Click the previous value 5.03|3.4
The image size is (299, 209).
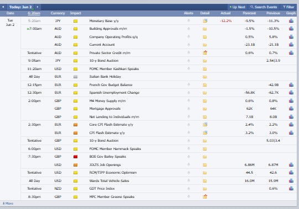(273, 141)
